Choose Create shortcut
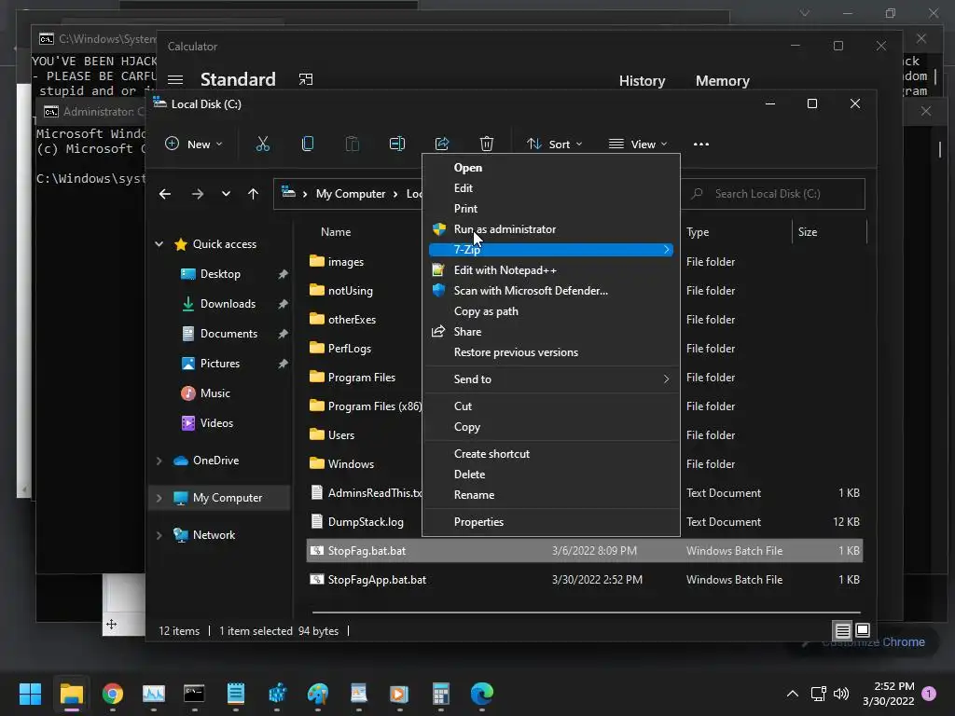 551,454
